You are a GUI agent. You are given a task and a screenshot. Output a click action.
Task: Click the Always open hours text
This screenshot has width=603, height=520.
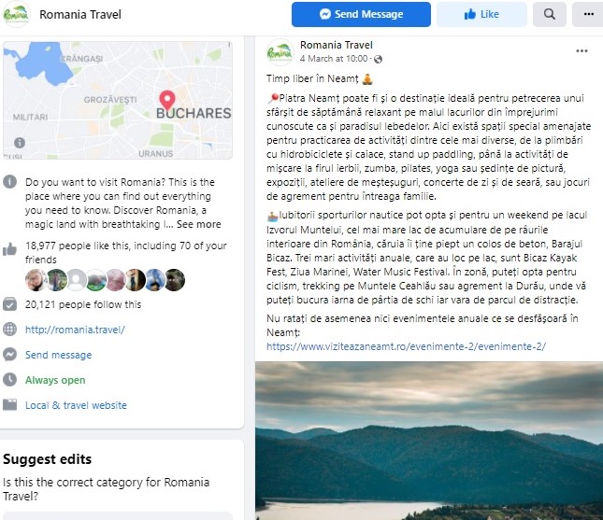click(55, 380)
